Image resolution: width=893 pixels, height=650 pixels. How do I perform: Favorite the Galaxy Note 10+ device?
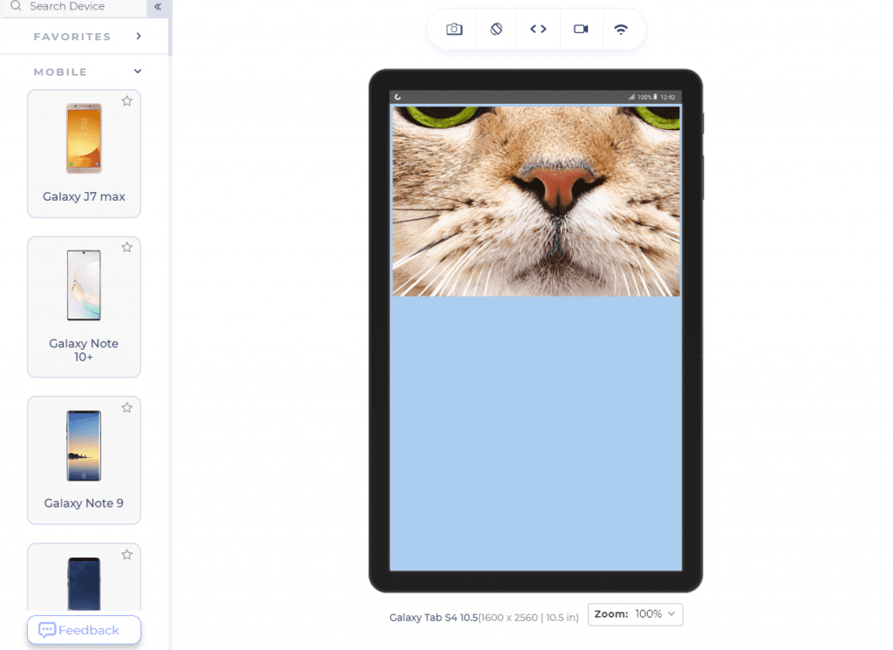click(x=126, y=247)
